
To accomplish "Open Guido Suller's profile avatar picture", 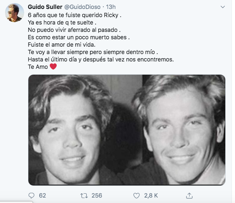I will coord(14,13).
